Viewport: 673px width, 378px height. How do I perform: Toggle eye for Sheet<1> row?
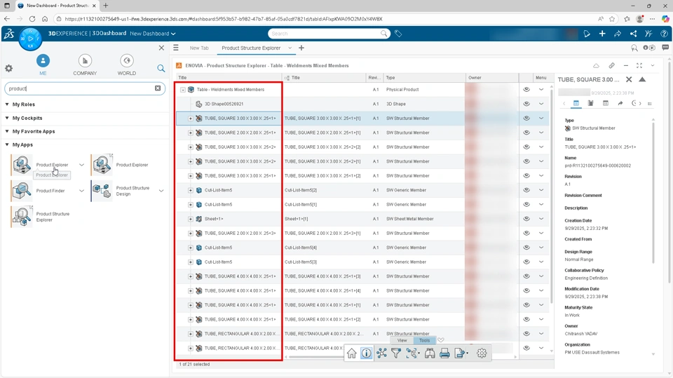pos(526,219)
